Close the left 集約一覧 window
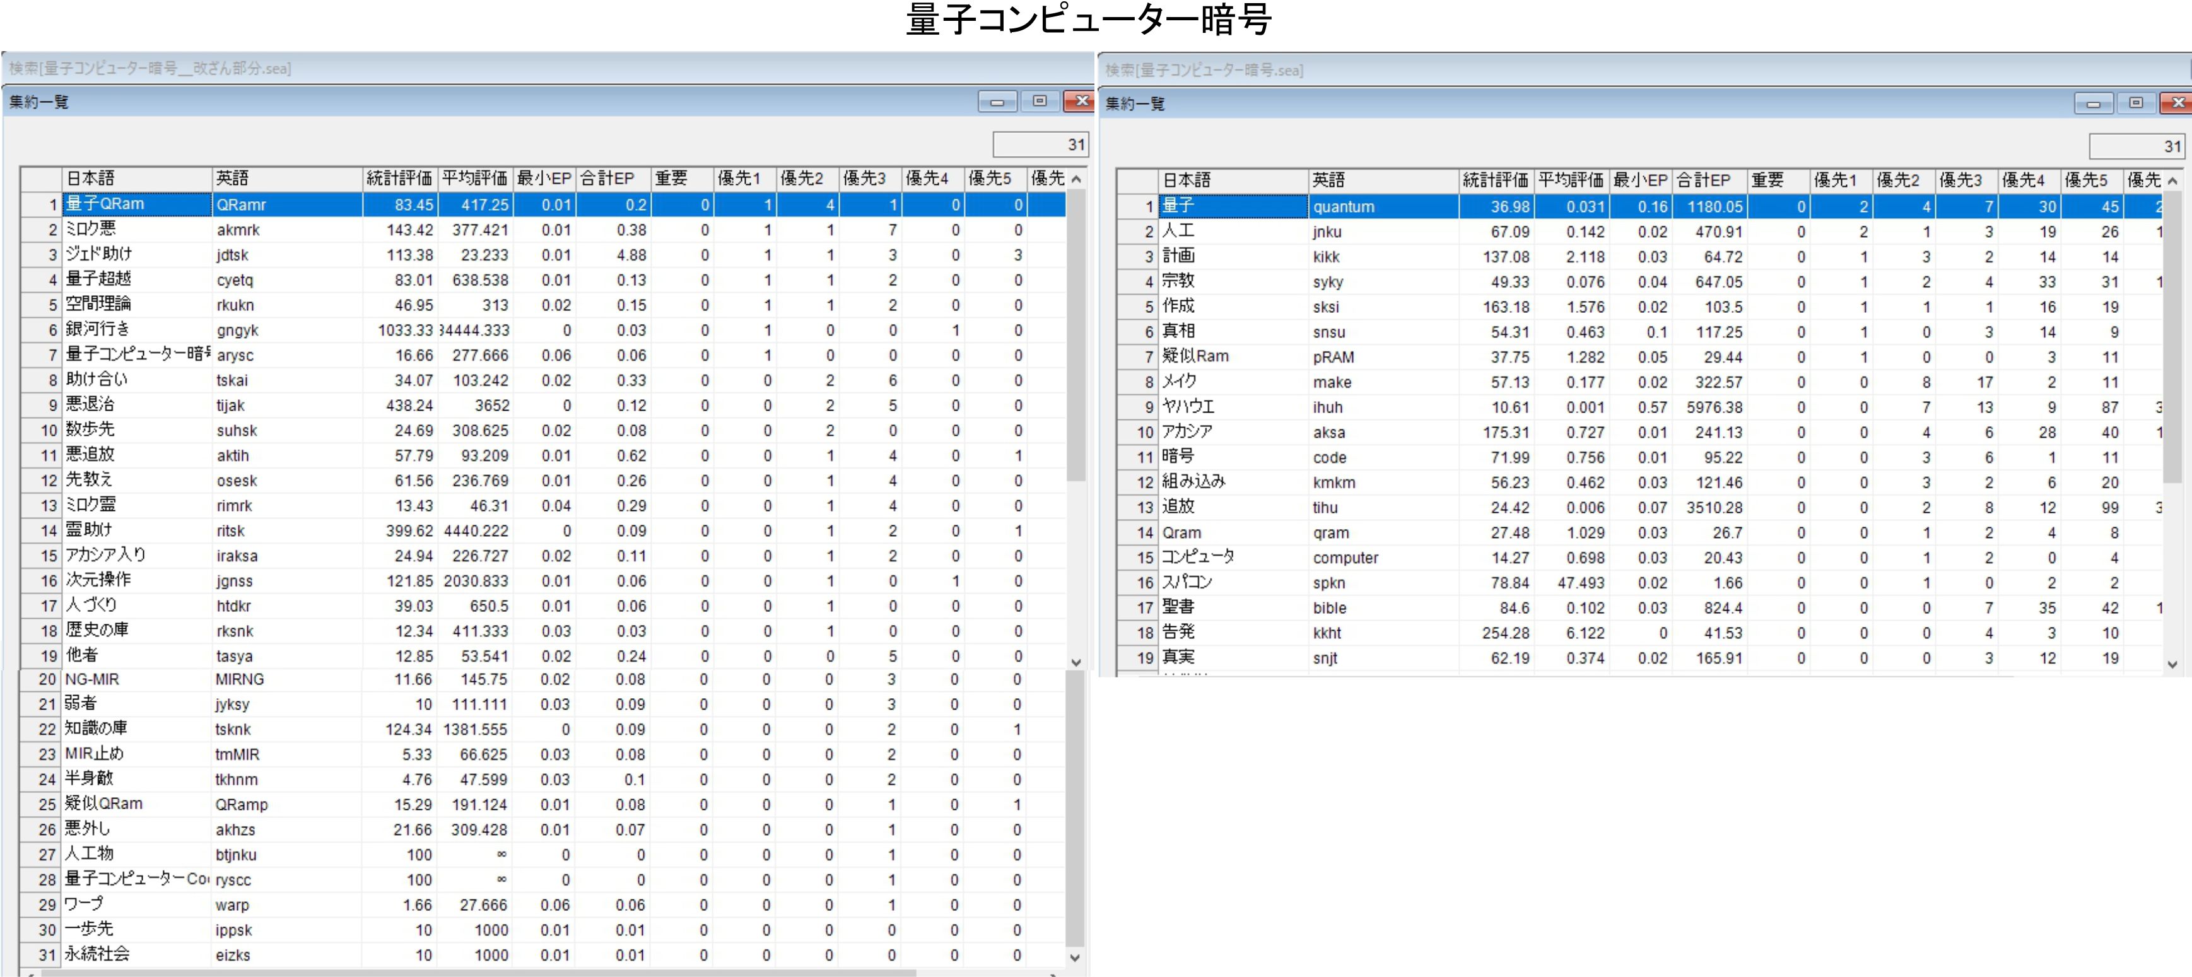 pyautogui.click(x=1080, y=102)
